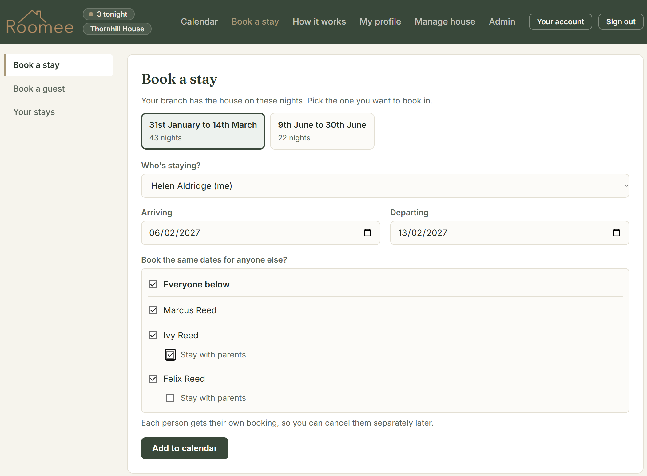This screenshot has width=647, height=476.
Task: Click the Departing date field 13/02/2027
Action: pos(510,233)
